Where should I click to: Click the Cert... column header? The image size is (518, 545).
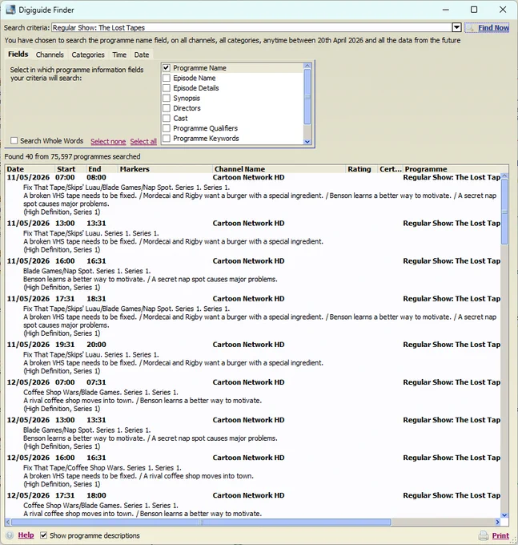pyautogui.click(x=390, y=169)
